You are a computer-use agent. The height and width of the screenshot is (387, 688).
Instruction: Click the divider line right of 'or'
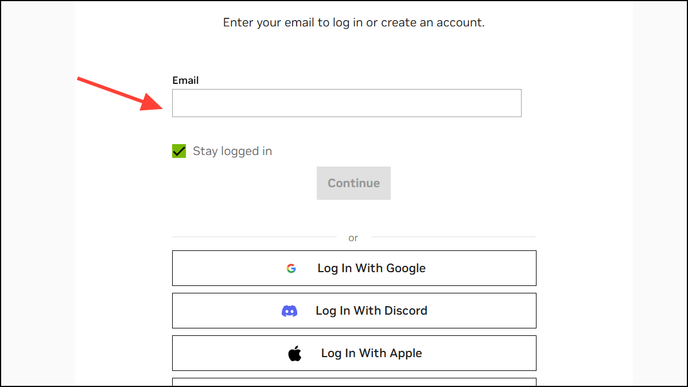pos(453,237)
